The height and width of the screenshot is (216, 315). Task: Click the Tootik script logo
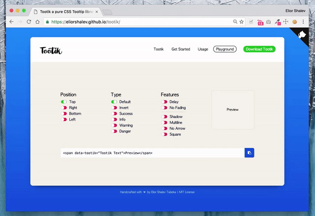[x=51, y=50]
